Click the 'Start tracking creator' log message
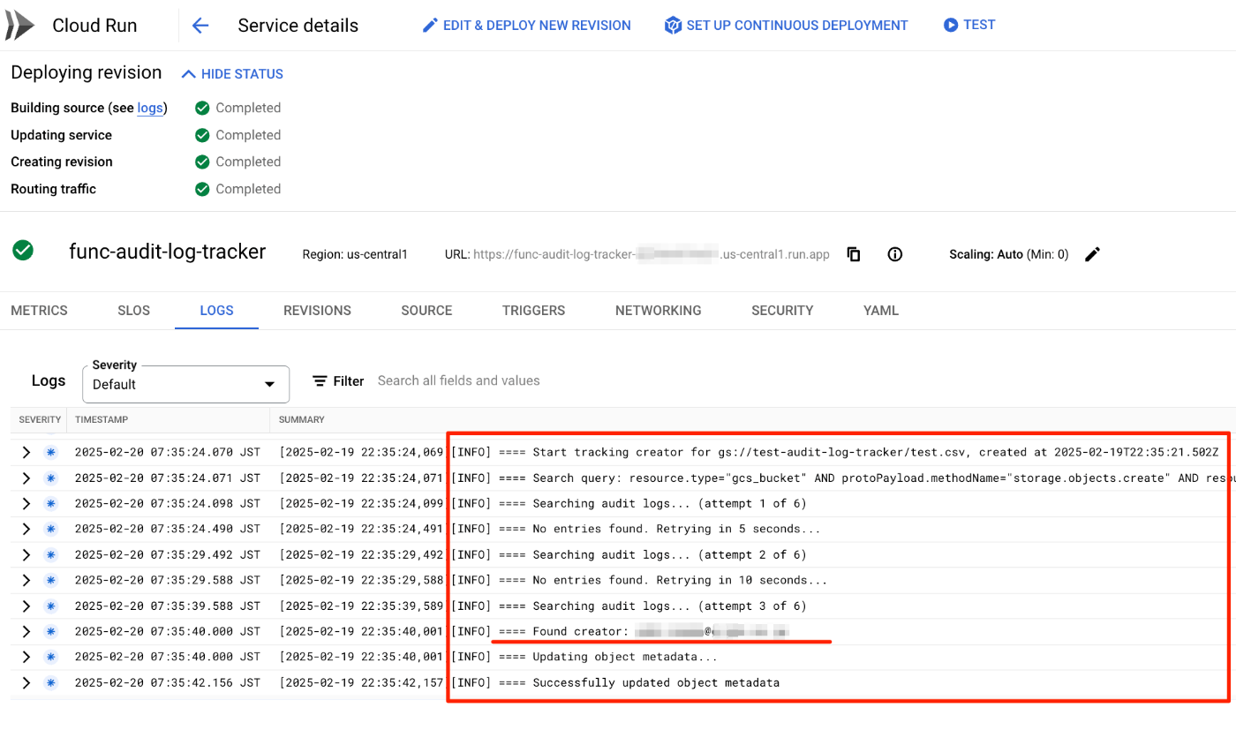This screenshot has width=1236, height=730. (x=835, y=452)
